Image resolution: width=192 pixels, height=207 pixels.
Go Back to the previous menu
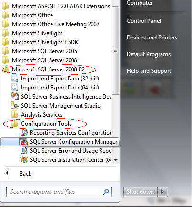click(25, 174)
